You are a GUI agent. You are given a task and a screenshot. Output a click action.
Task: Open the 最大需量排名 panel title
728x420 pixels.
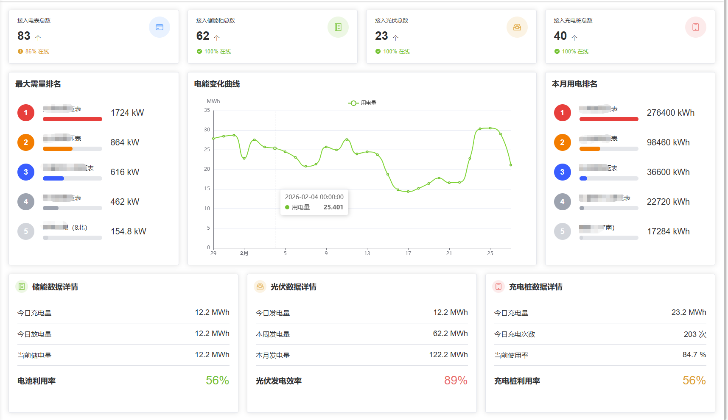tap(37, 84)
